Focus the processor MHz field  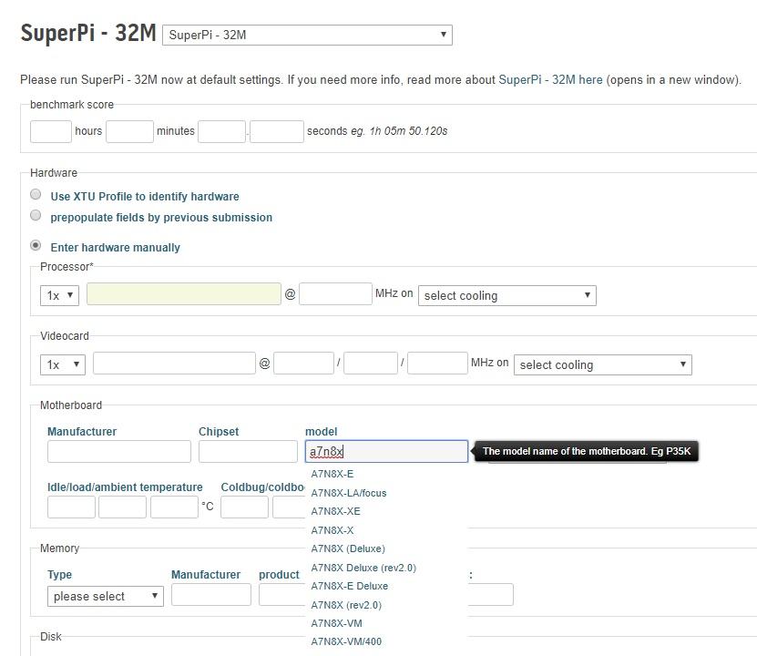pyautogui.click(x=335, y=294)
